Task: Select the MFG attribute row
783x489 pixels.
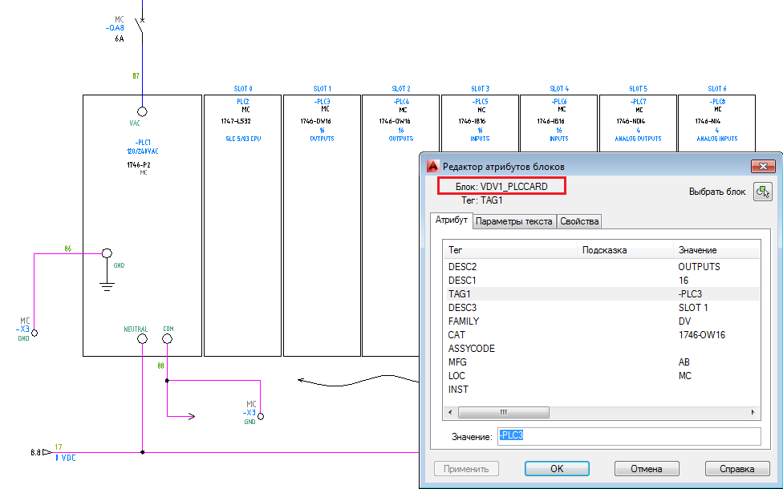Action: [602, 362]
